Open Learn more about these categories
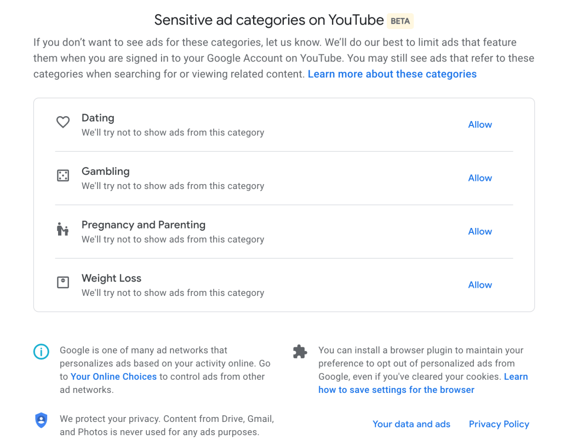The image size is (561, 446). click(392, 74)
